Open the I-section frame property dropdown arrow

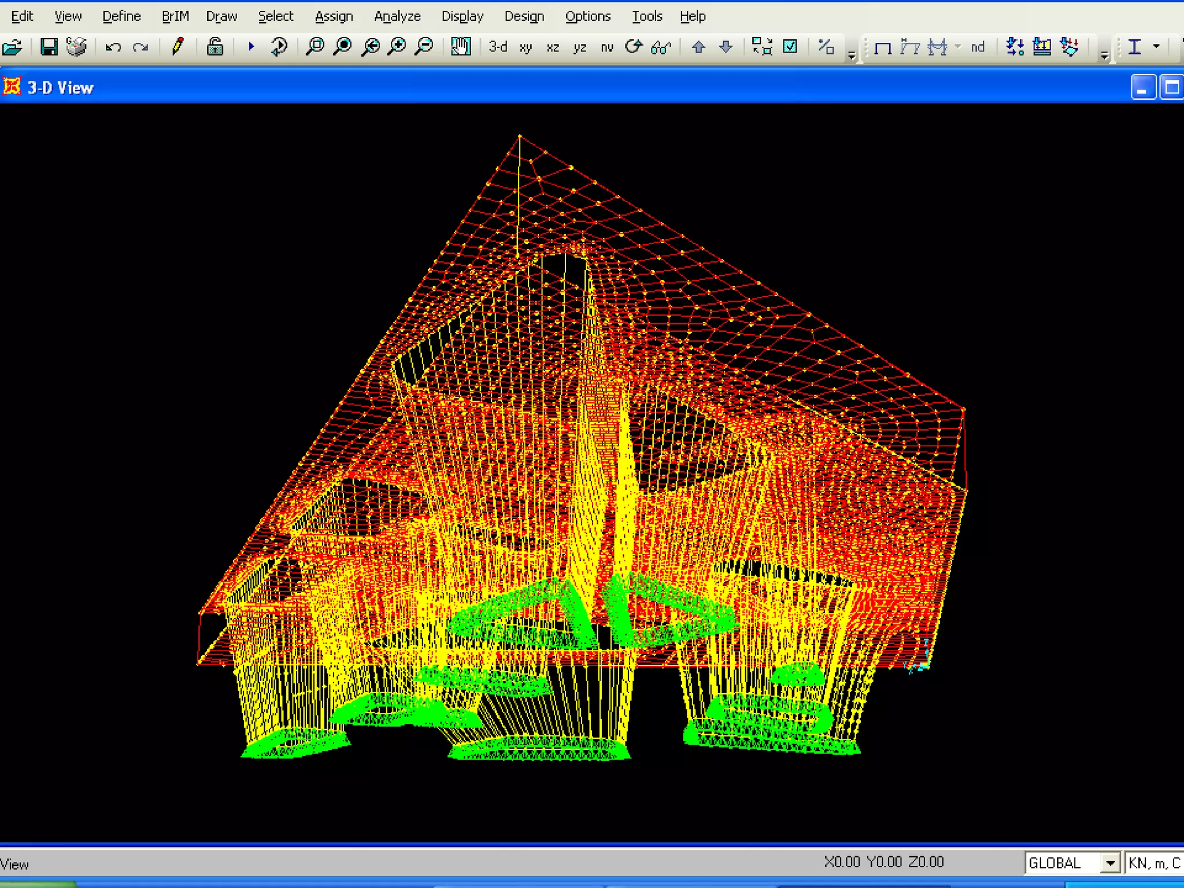pyautogui.click(x=1156, y=46)
